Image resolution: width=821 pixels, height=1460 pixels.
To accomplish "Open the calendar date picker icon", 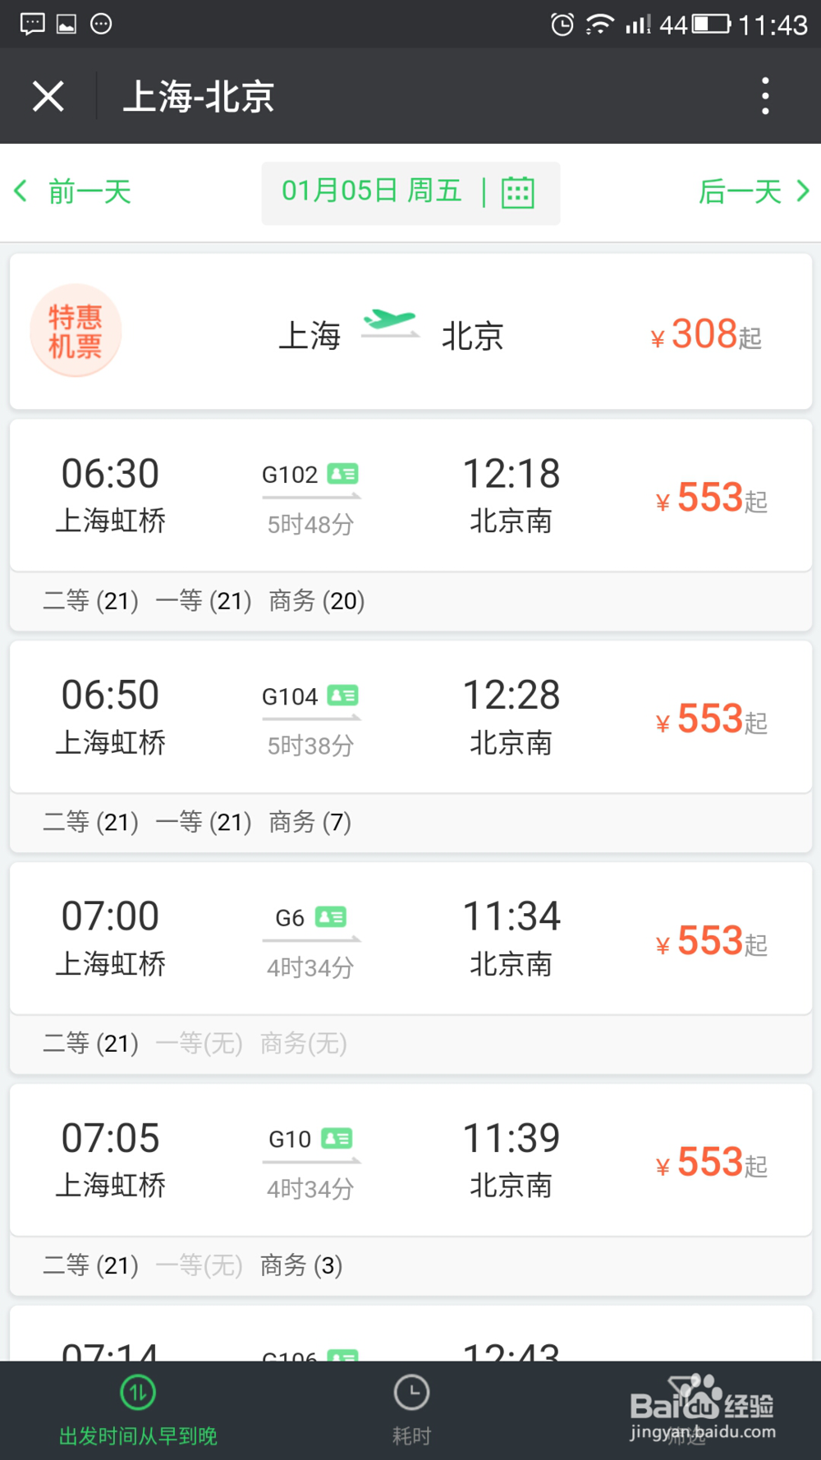I will tap(518, 193).
